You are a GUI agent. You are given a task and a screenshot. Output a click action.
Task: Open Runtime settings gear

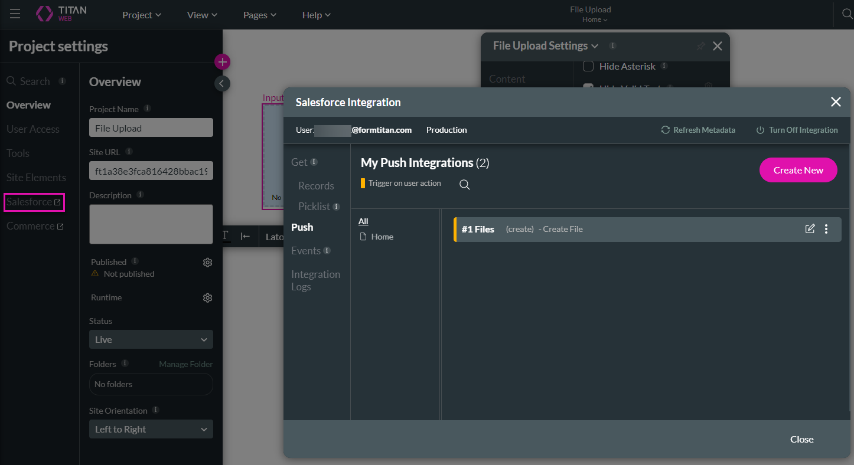[x=207, y=298]
